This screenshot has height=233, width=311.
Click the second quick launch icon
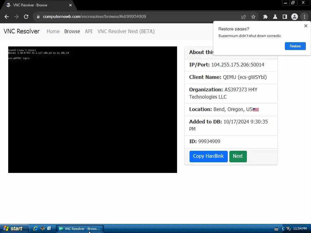pos(43,228)
